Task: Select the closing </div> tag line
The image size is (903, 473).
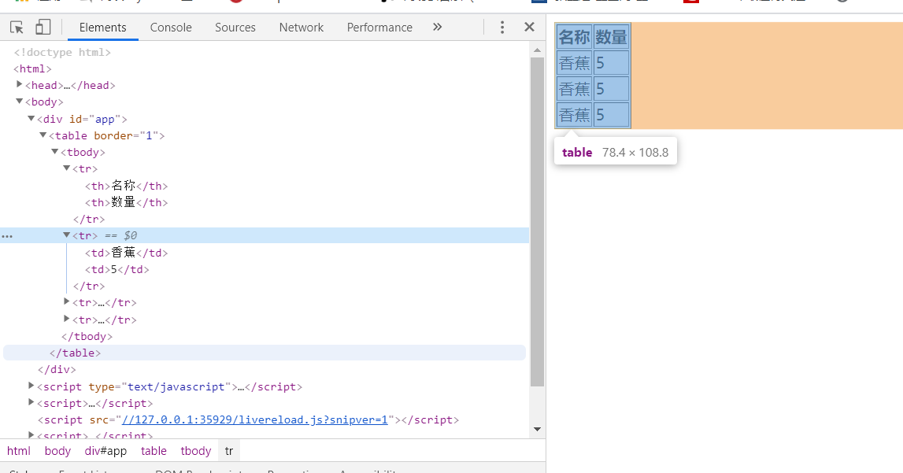Action: click(x=57, y=369)
